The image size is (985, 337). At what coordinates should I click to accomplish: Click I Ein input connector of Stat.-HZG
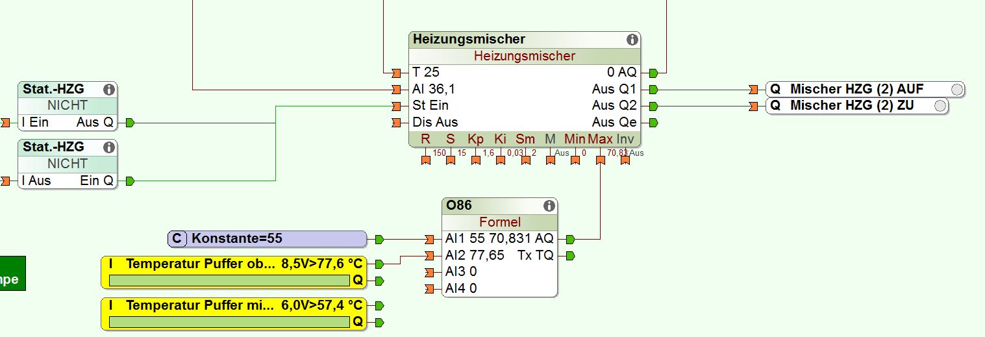coord(5,123)
